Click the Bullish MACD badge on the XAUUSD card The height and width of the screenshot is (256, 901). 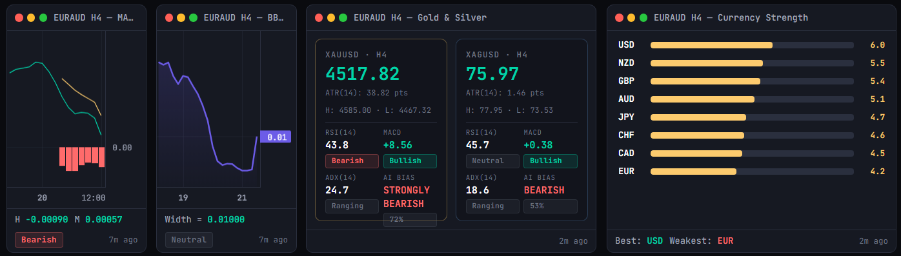410,161
